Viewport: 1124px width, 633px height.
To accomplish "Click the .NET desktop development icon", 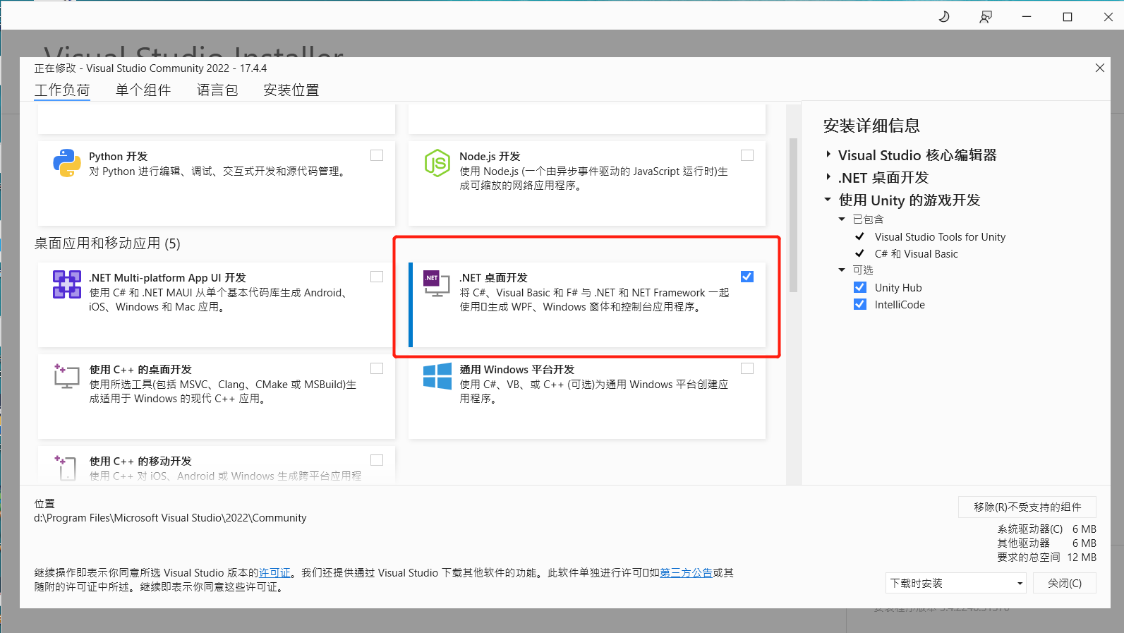I will pos(436,283).
